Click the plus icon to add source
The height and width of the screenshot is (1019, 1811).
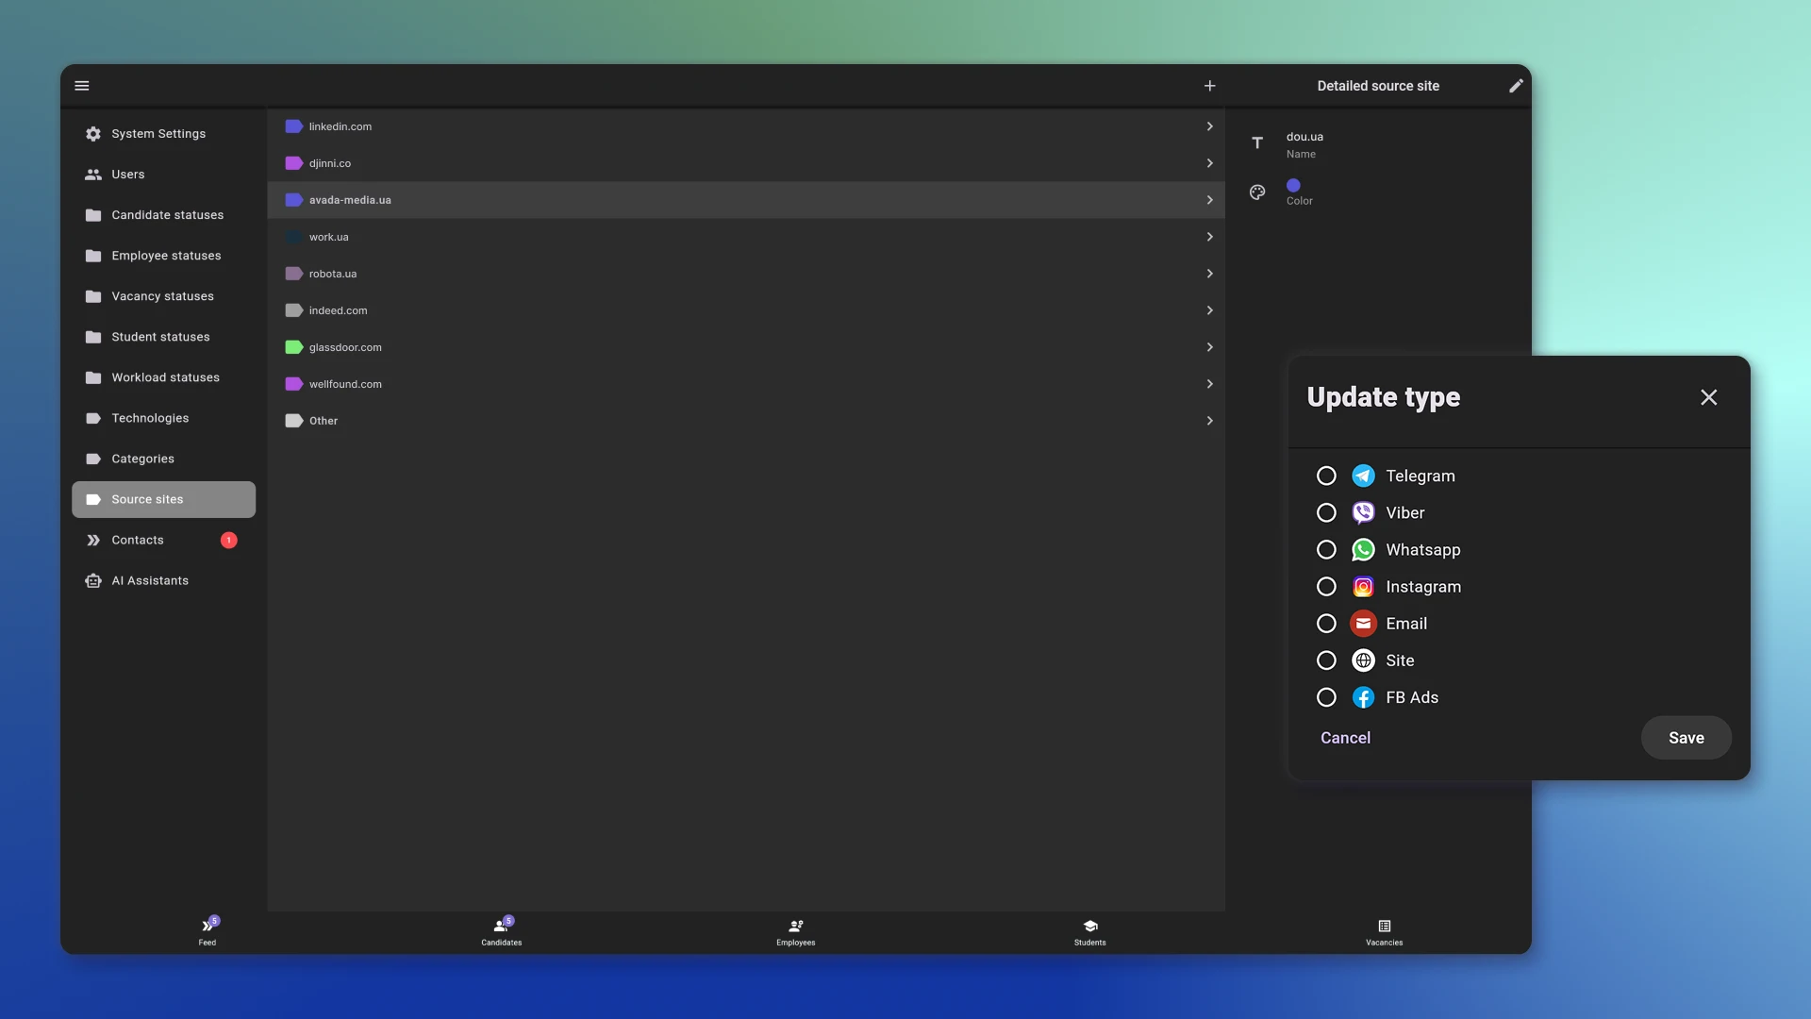point(1209,86)
